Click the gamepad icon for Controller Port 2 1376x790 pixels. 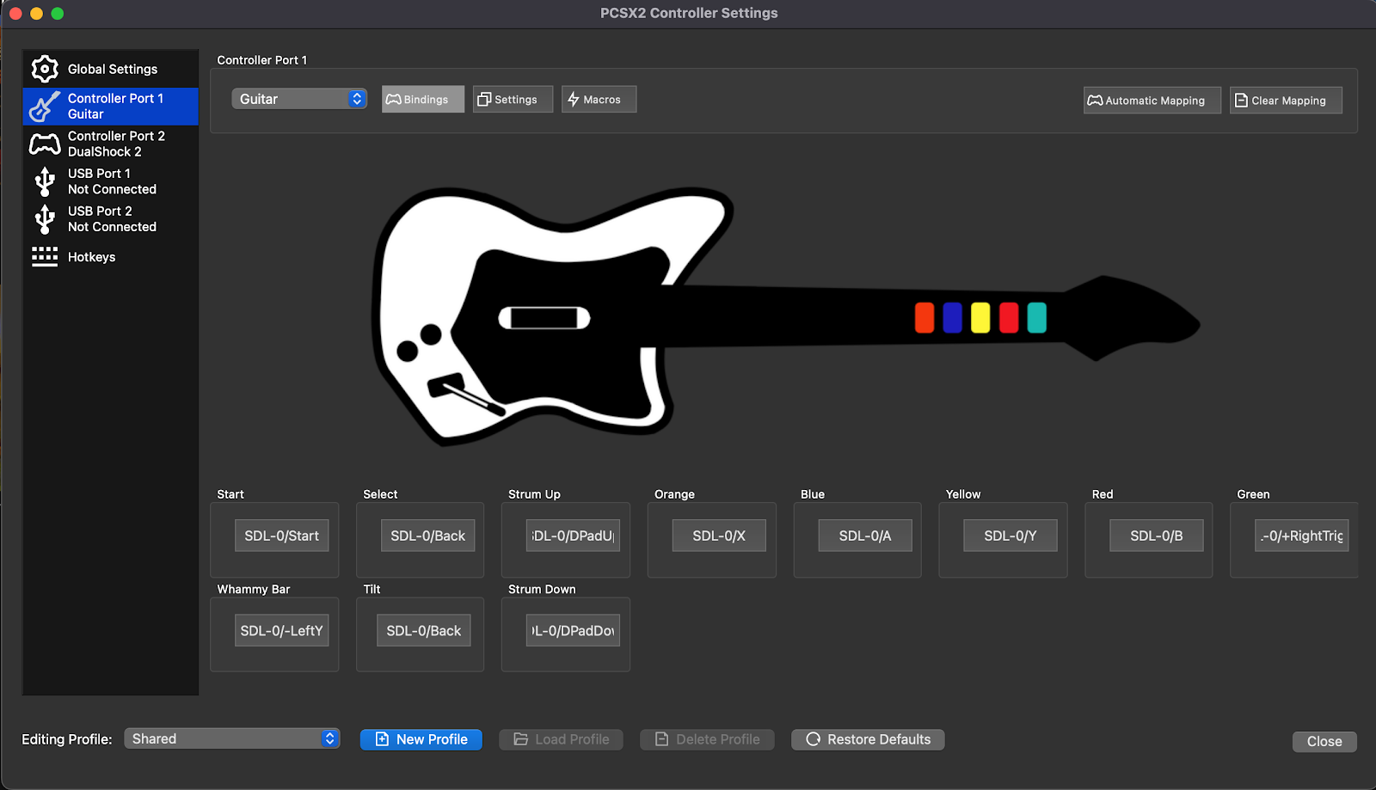(x=45, y=144)
